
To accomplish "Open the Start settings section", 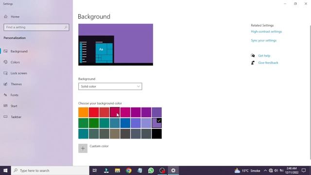I will [x=14, y=106].
